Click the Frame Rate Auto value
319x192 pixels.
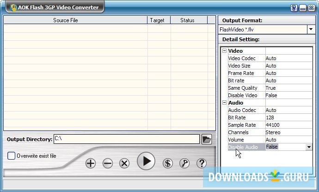click(x=271, y=73)
